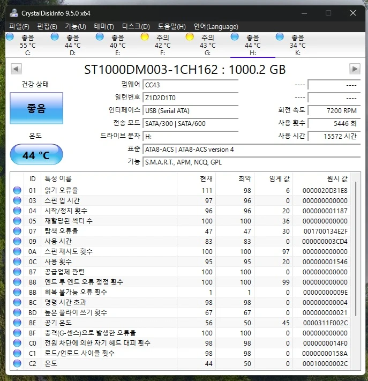Screen dimensions: 368x381
Task: Click status orb for BC 명령 시간 초과
Action: click(x=17, y=303)
